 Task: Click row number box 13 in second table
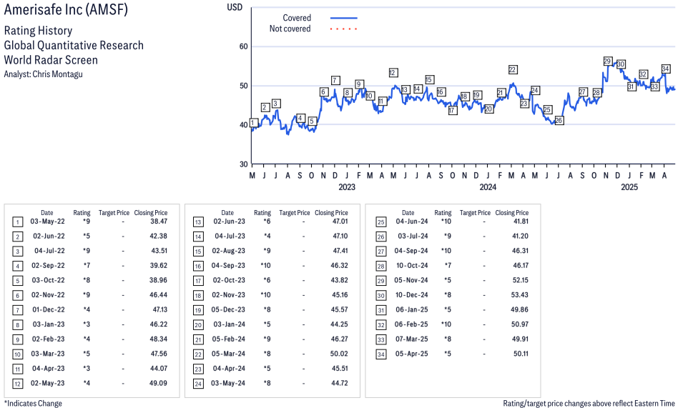coord(198,222)
